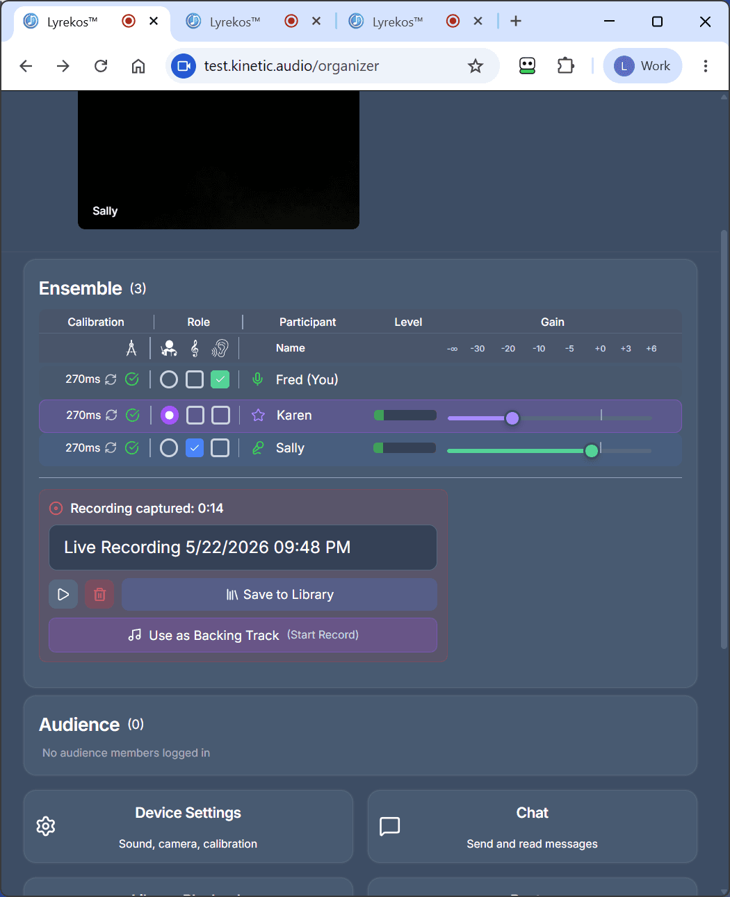Viewport: 730px width, 897px height.
Task: Go back to the previous page
Action: coord(26,66)
